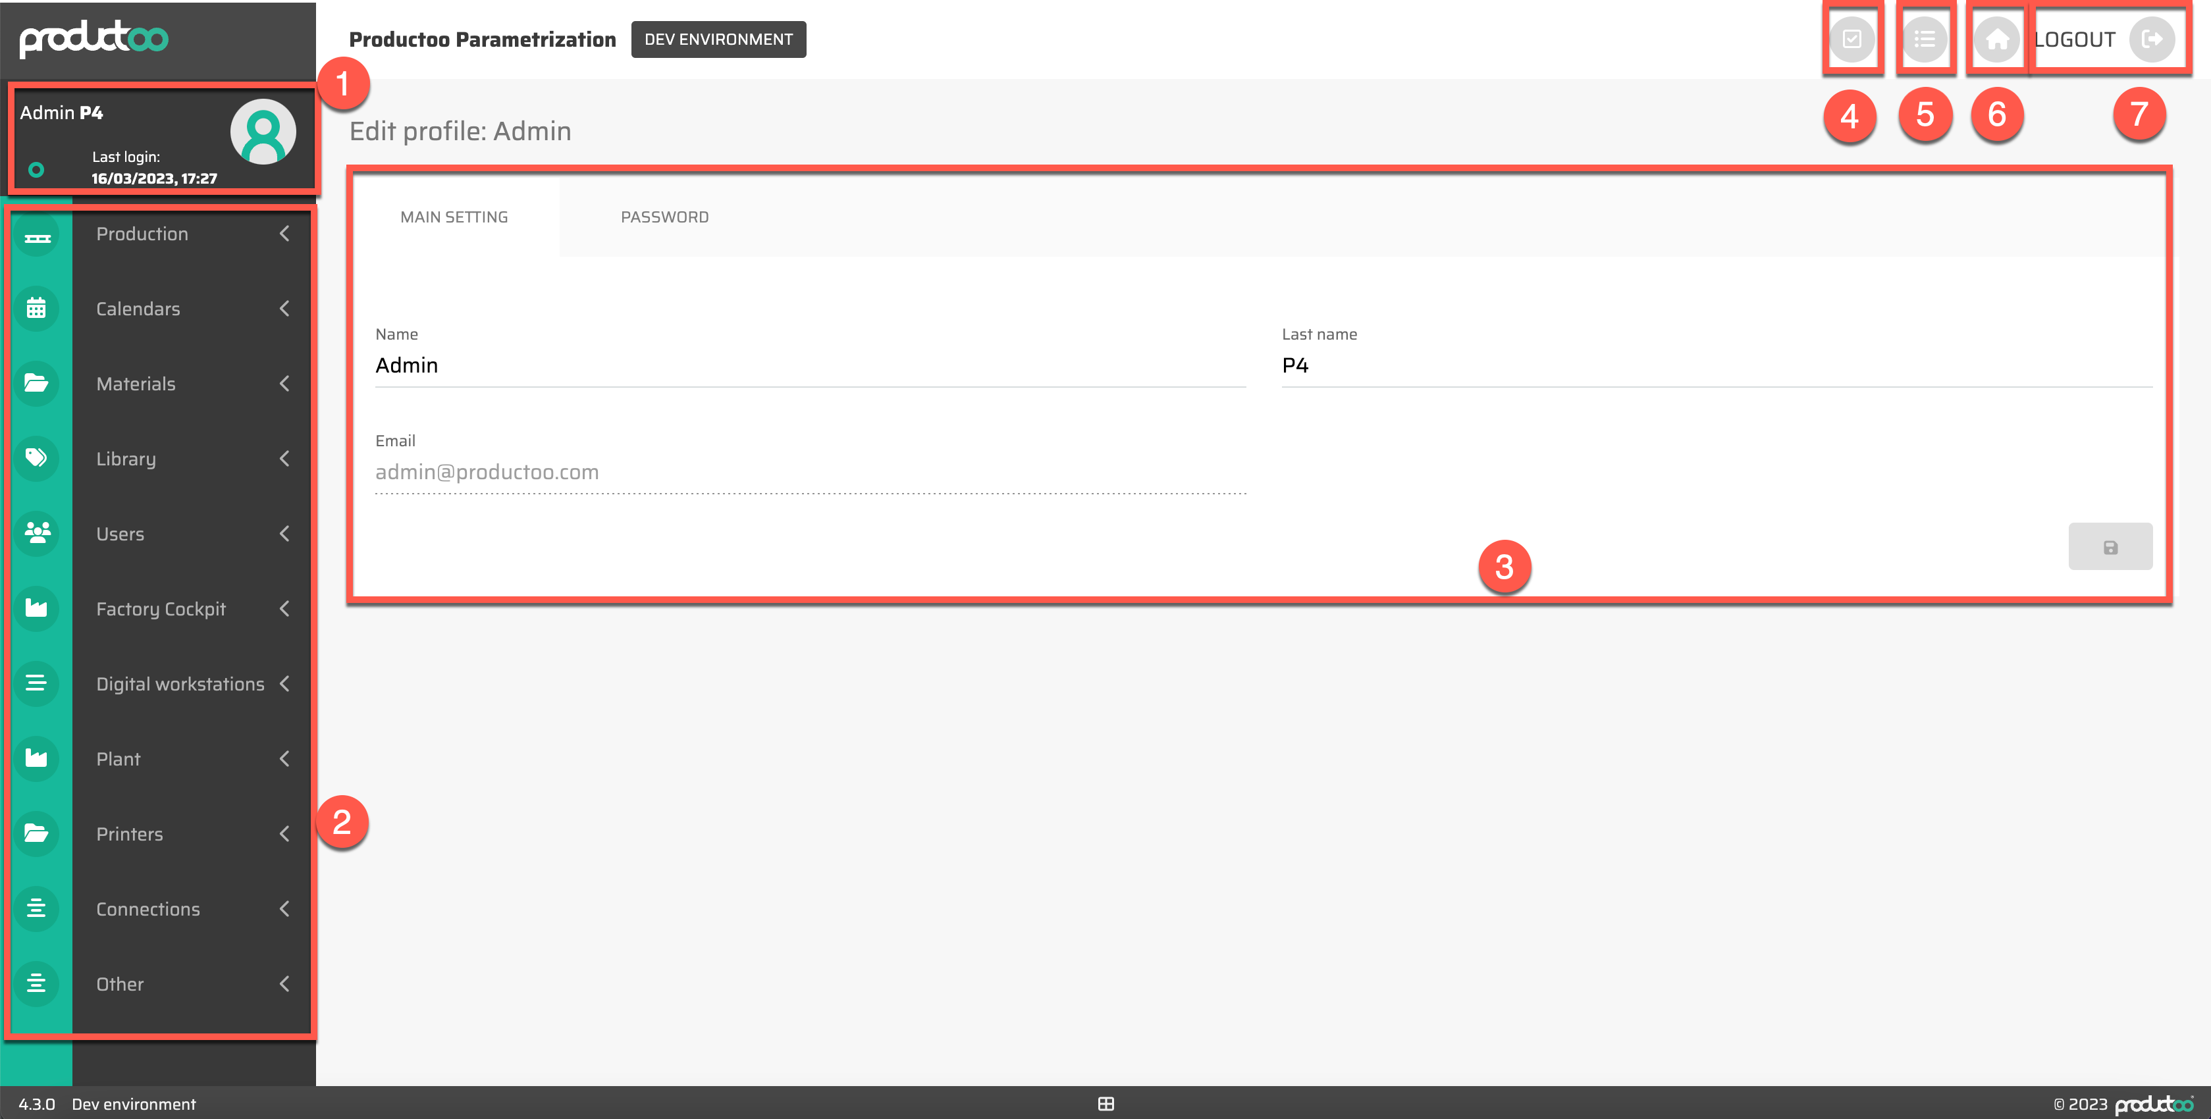Click the Library tags icon in sidebar
The image size is (2211, 1119).
coord(37,458)
